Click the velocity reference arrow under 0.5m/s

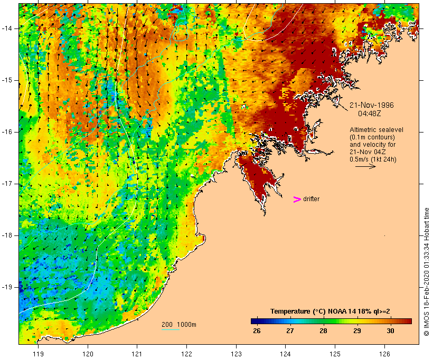(365, 166)
